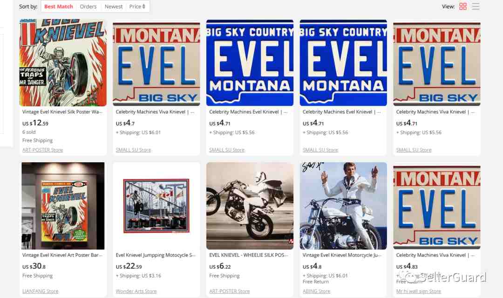Open Wonder Arts Store link
This screenshot has height=298, width=503.
(136, 291)
